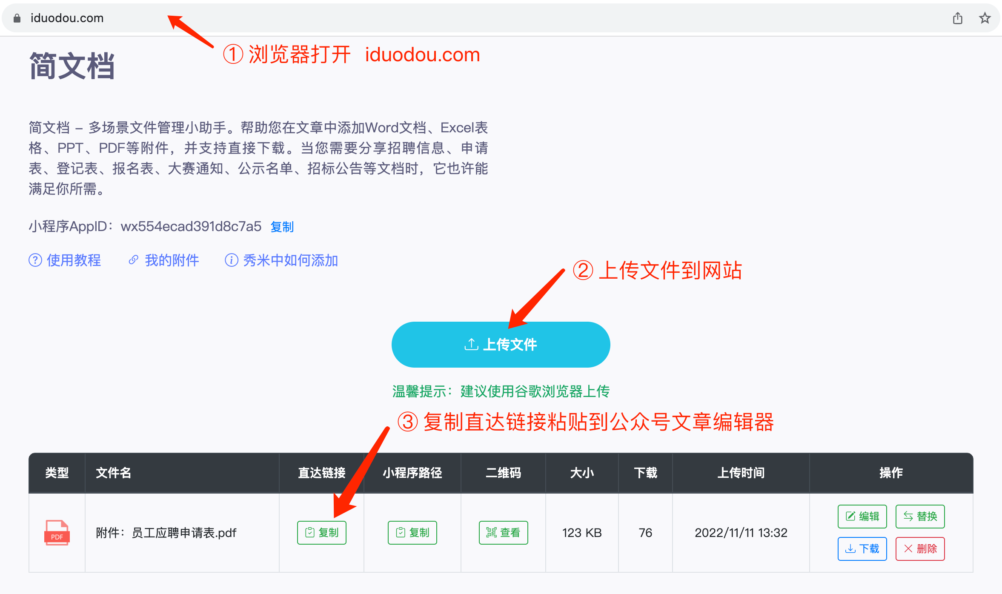1002x594 pixels.
Task: Click the 替换 button for the file
Action: coord(920,517)
